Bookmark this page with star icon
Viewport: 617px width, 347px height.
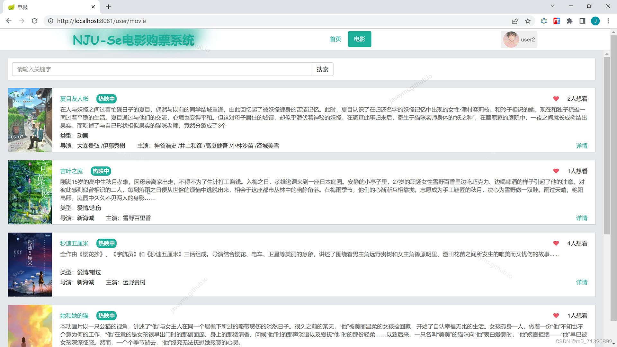(528, 21)
